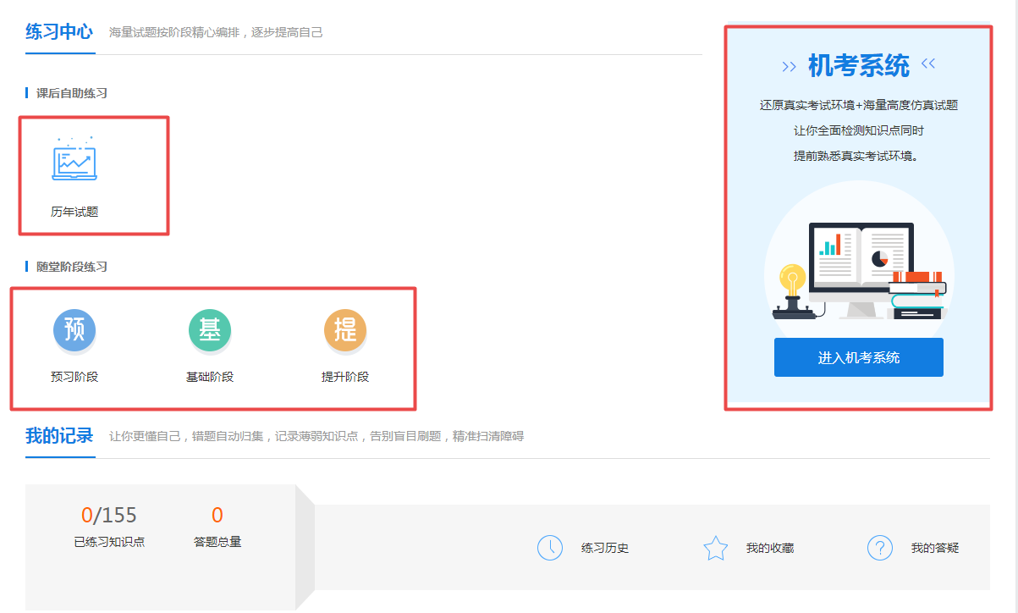Select the 基础阶段 (basic stage) circle icon

(210, 330)
